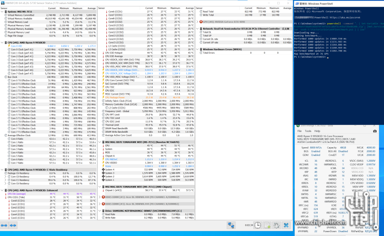Close sensors with the blue X icon
Viewport: 384px width, 236px height.
click(286, 225)
